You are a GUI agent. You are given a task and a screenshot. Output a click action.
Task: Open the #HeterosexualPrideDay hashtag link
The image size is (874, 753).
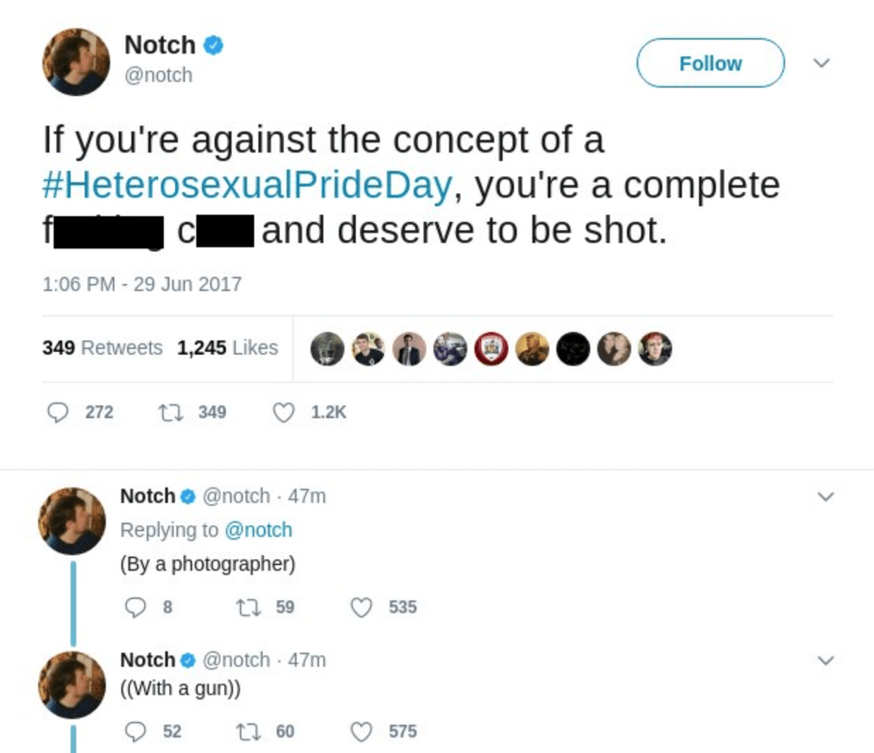(247, 185)
